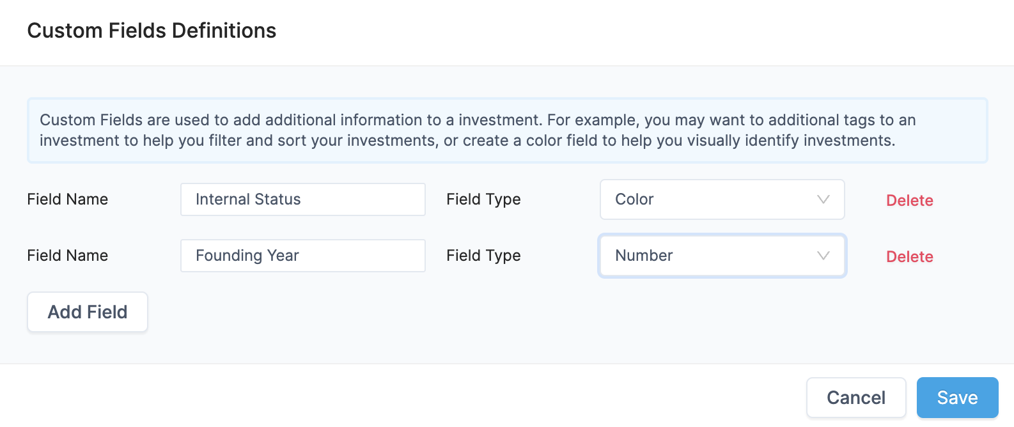
Task: Open the Color field type dropdown
Action: click(x=721, y=199)
